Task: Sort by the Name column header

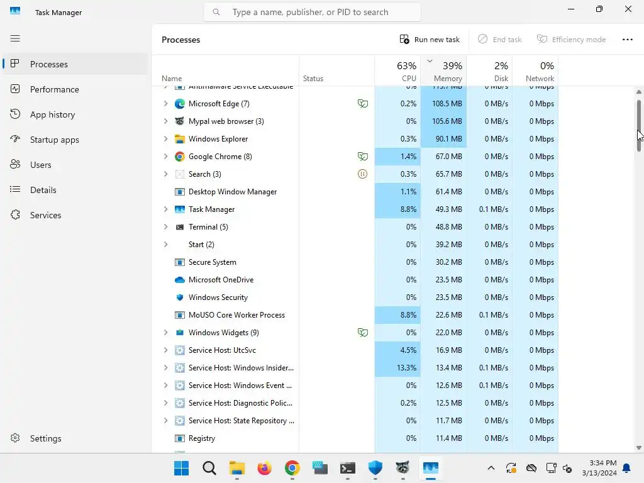Action: [226, 70]
